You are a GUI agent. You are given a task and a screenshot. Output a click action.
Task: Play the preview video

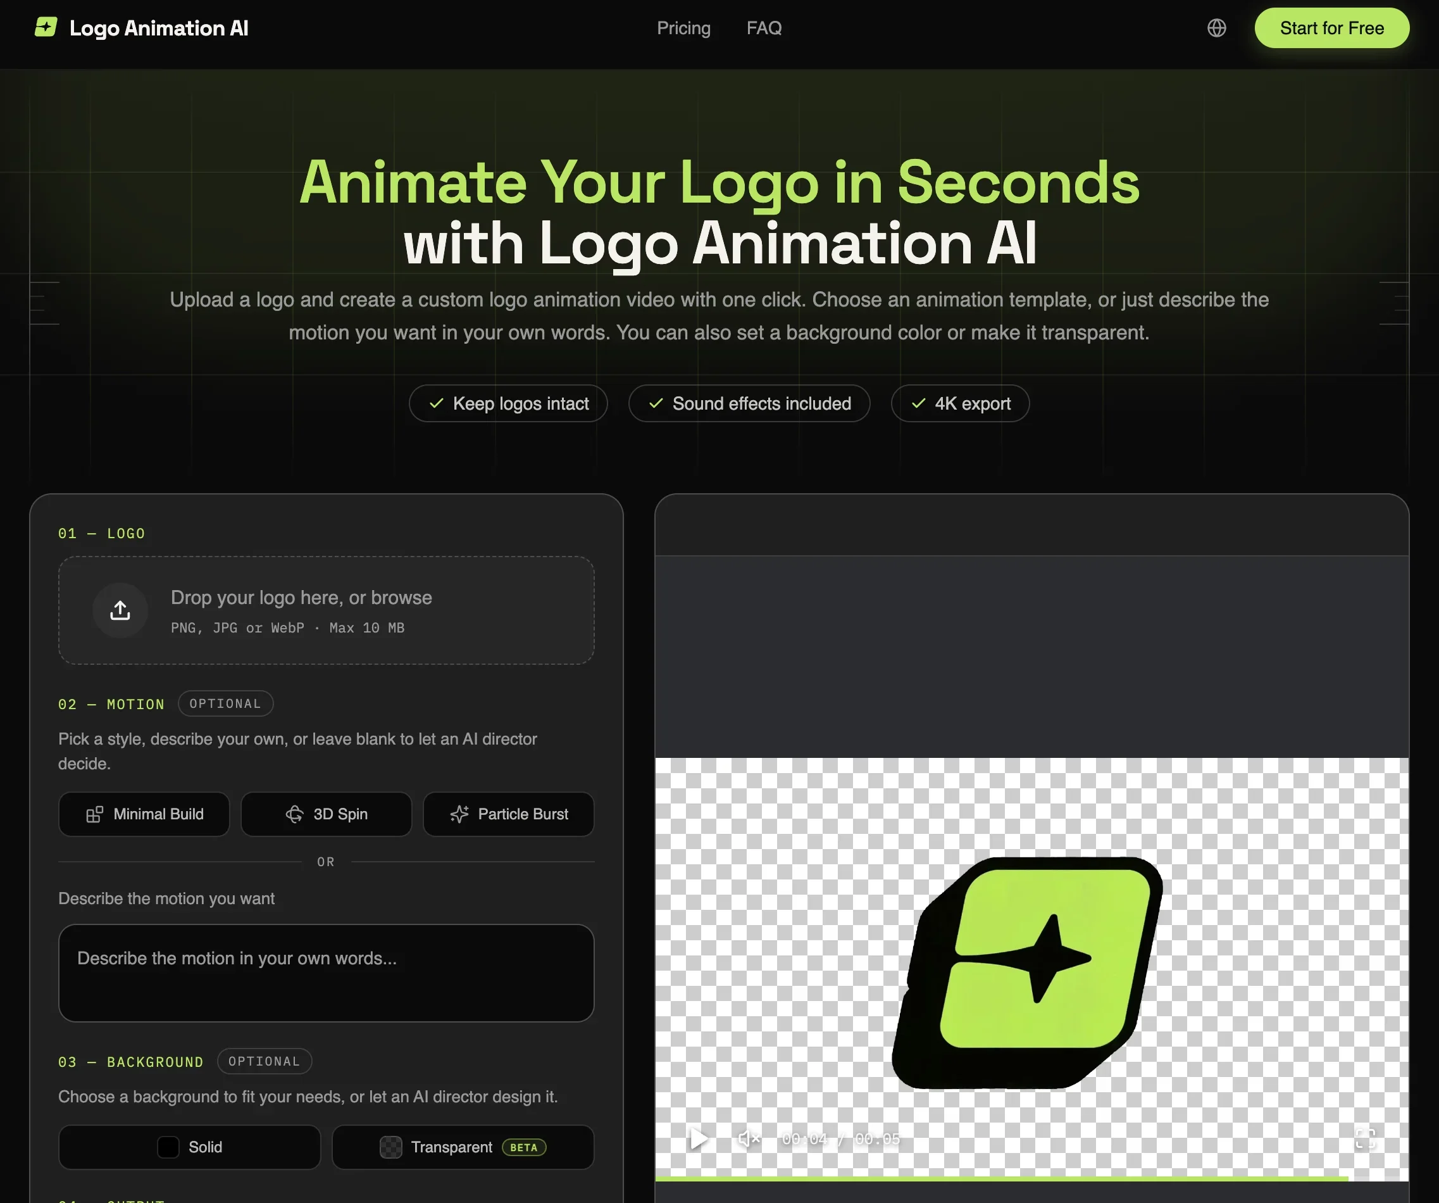(x=698, y=1138)
